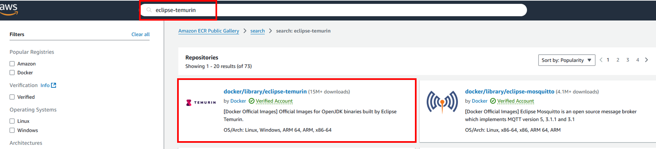Open docker/library/eclipse-temurin repository
This screenshot has height=149, width=656.
(x=265, y=92)
